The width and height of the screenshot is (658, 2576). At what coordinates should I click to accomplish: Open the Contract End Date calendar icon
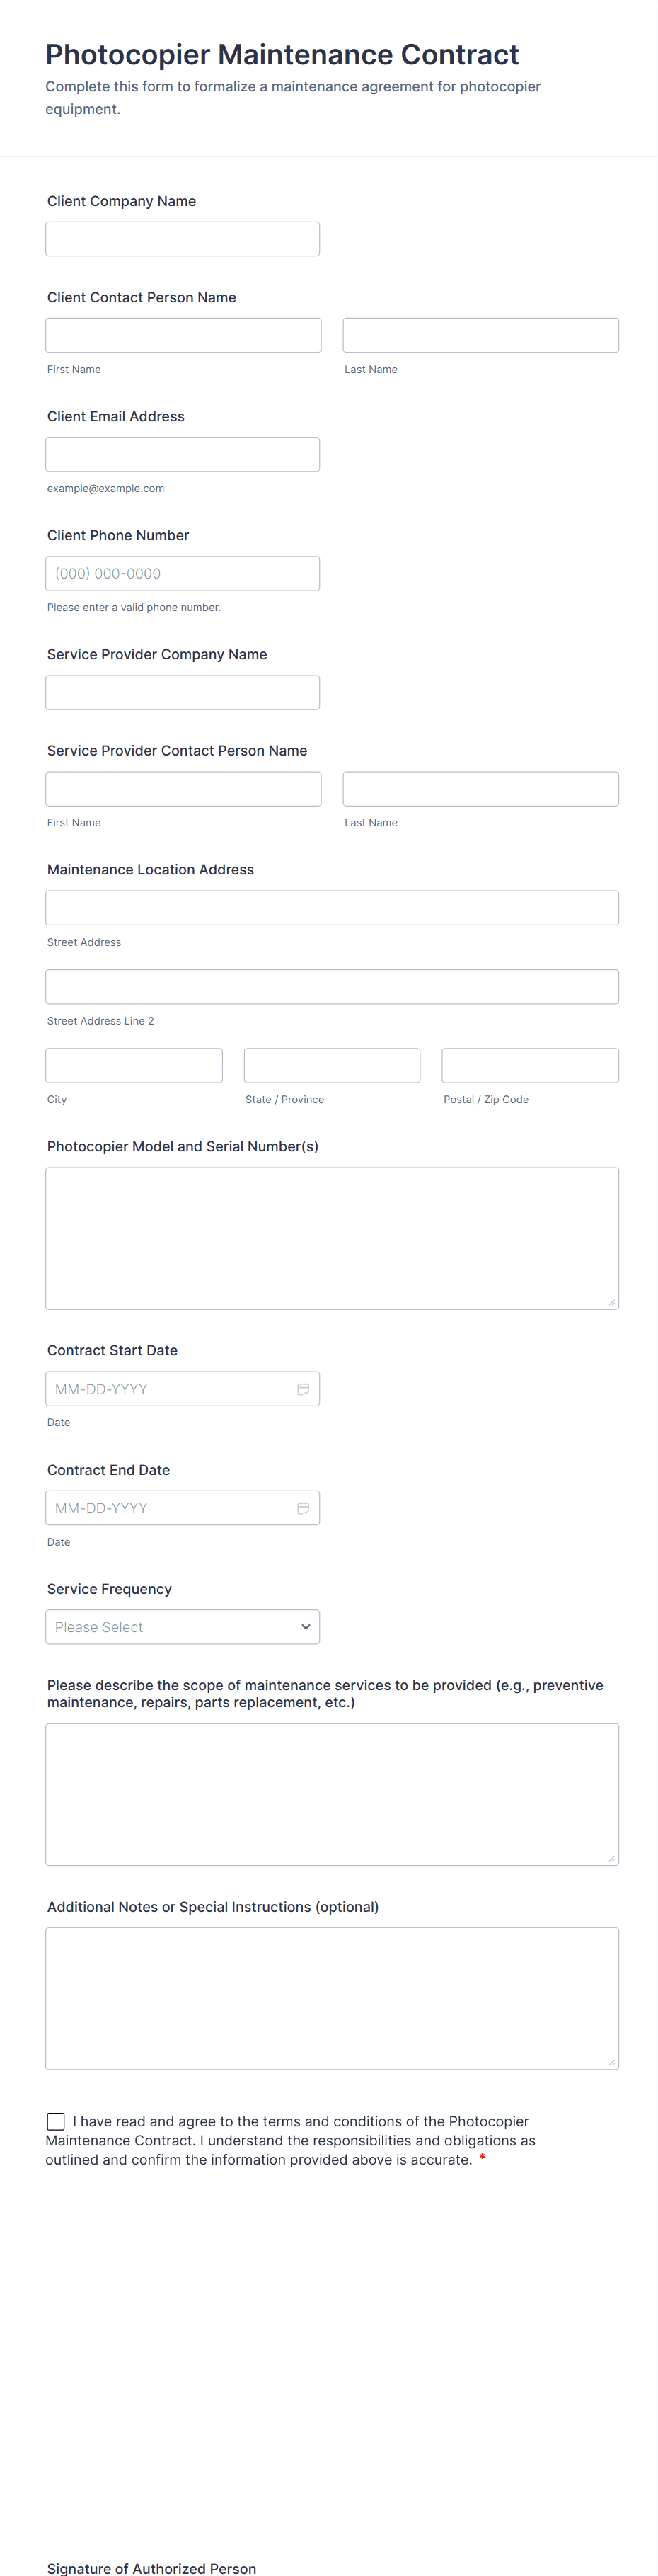pos(303,1508)
